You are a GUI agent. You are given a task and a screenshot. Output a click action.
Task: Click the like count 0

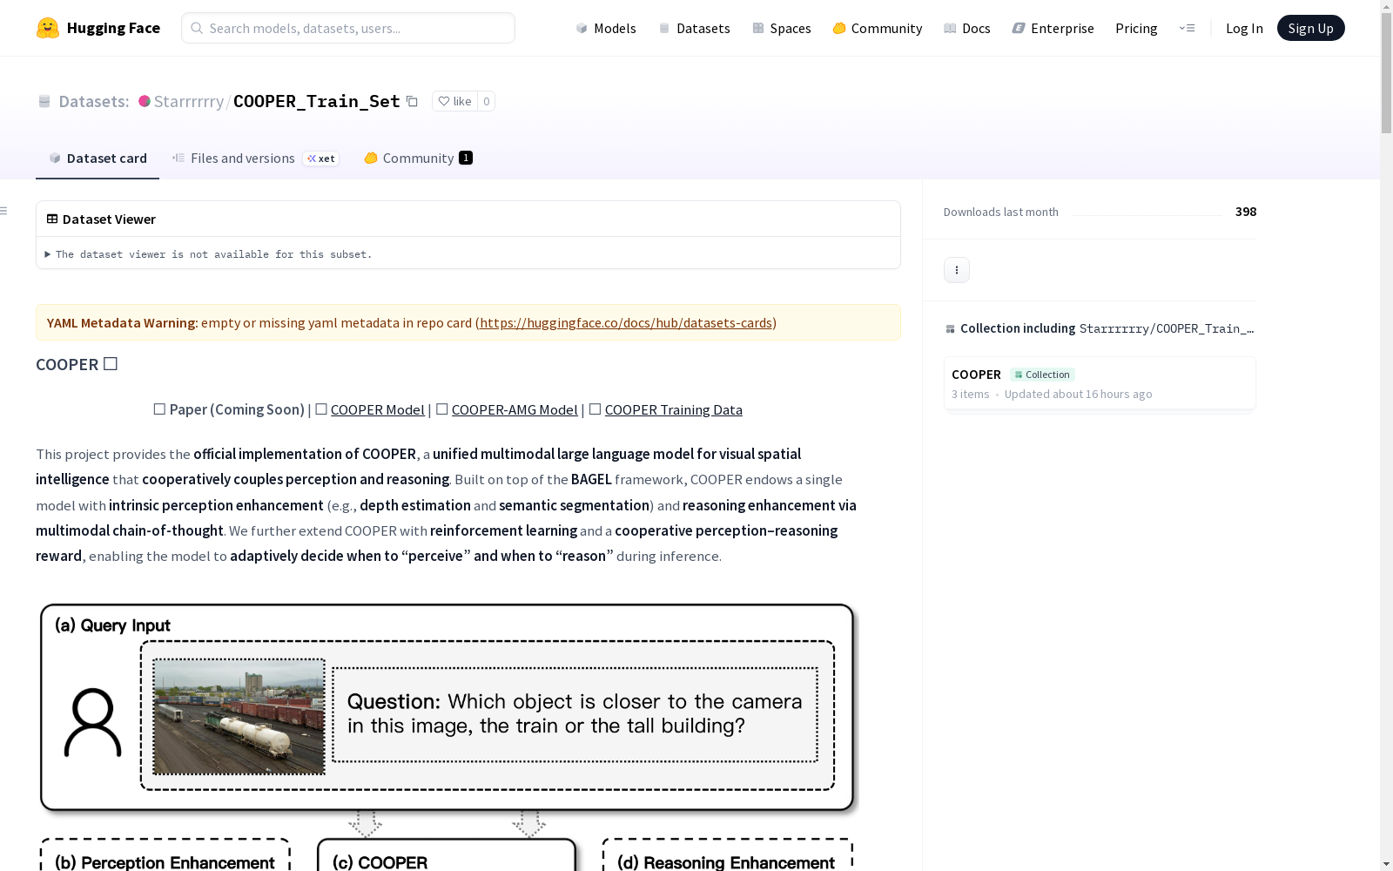click(487, 101)
